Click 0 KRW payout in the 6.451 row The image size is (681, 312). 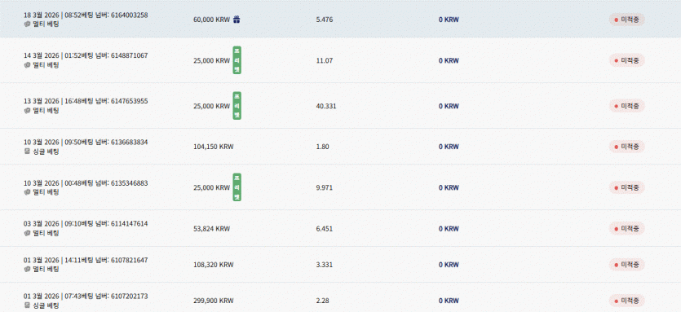[449, 228]
